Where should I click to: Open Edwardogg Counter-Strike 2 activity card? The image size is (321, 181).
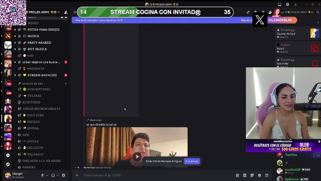coord(298,33)
